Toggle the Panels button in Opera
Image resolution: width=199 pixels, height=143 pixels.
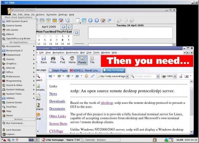tap(82, 60)
